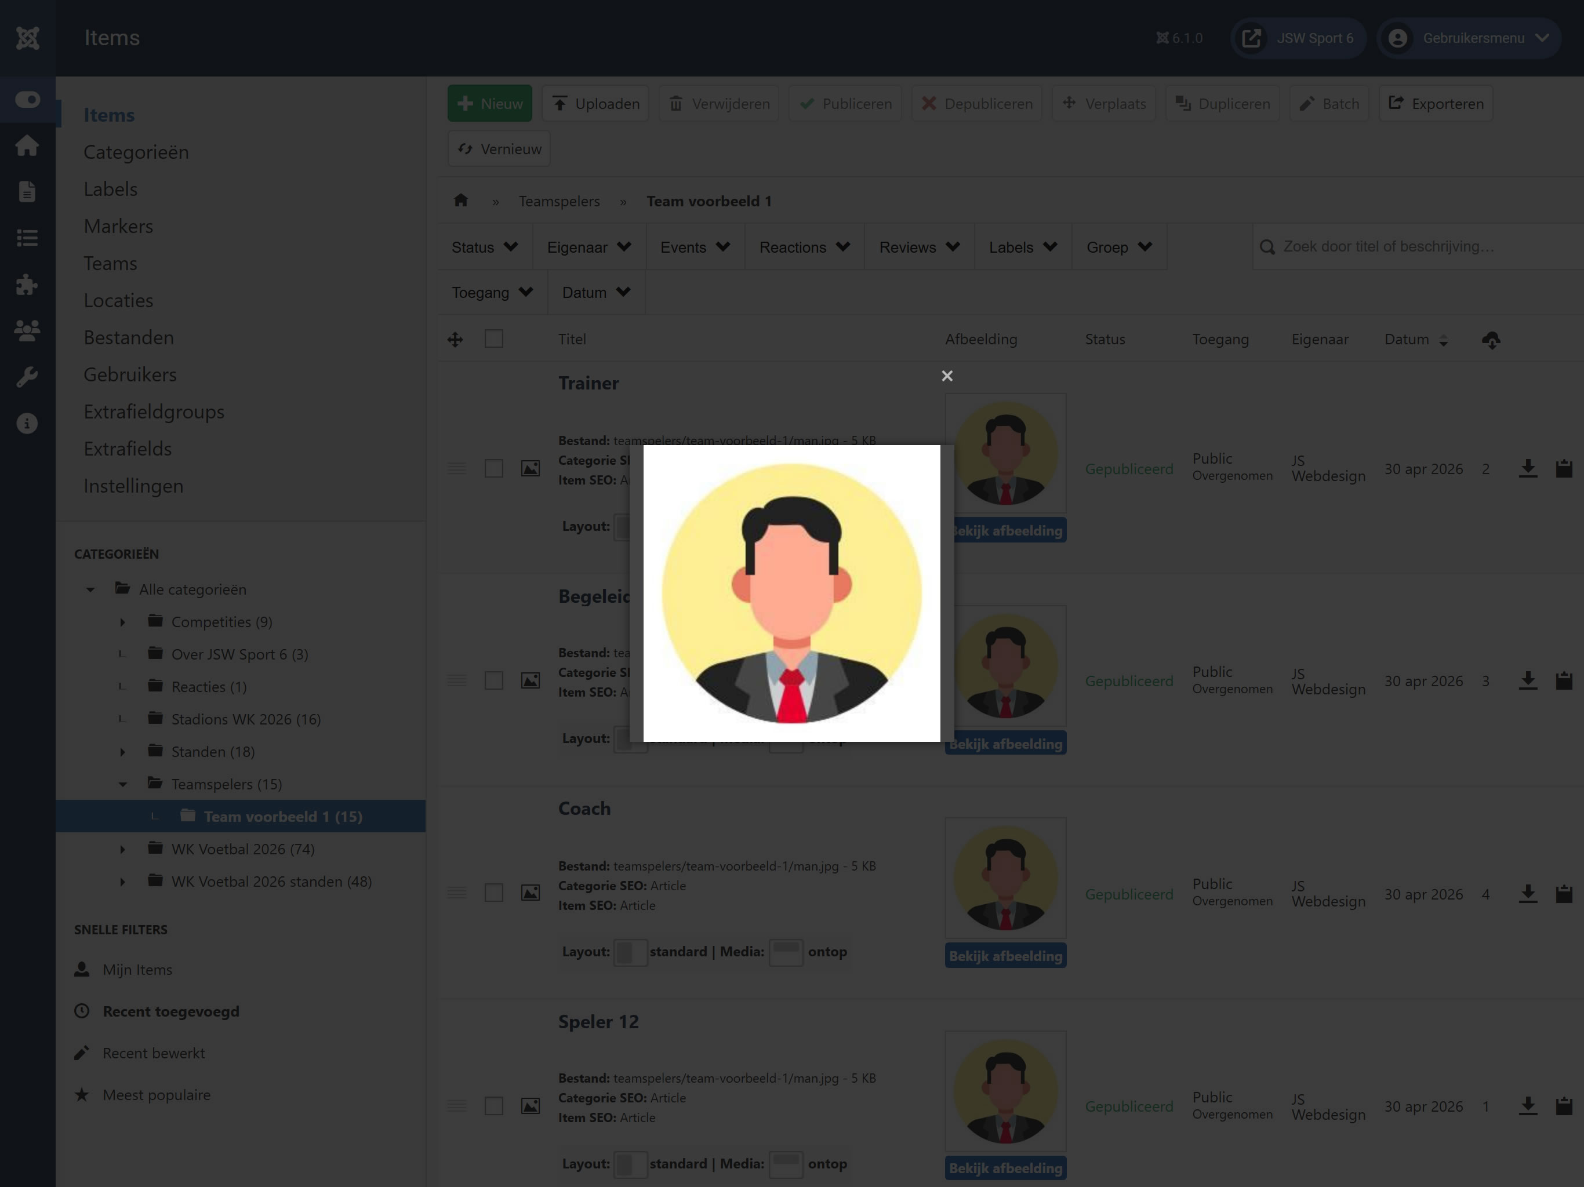Viewport: 1584px width, 1187px height.
Task: Click the Vernieuw button
Action: [499, 149]
